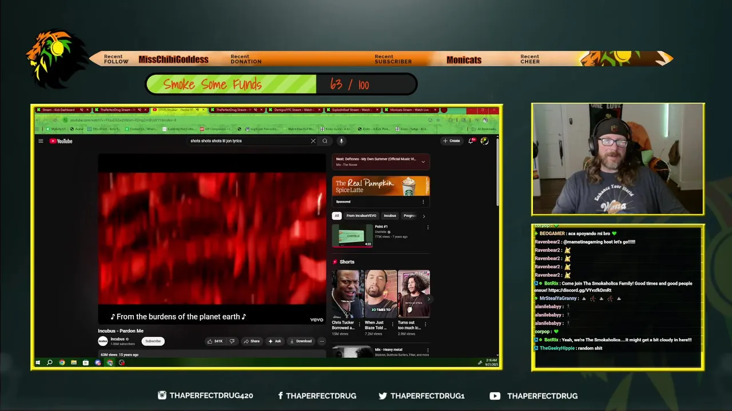Image resolution: width=732 pixels, height=411 pixels.
Task: Open the When Just Blaze Told short
Action: tap(381, 294)
